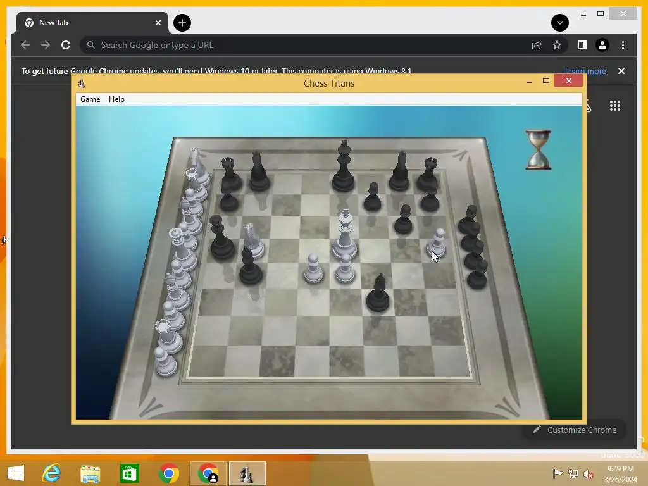Open a new Chrome tab with plus button

(182, 23)
